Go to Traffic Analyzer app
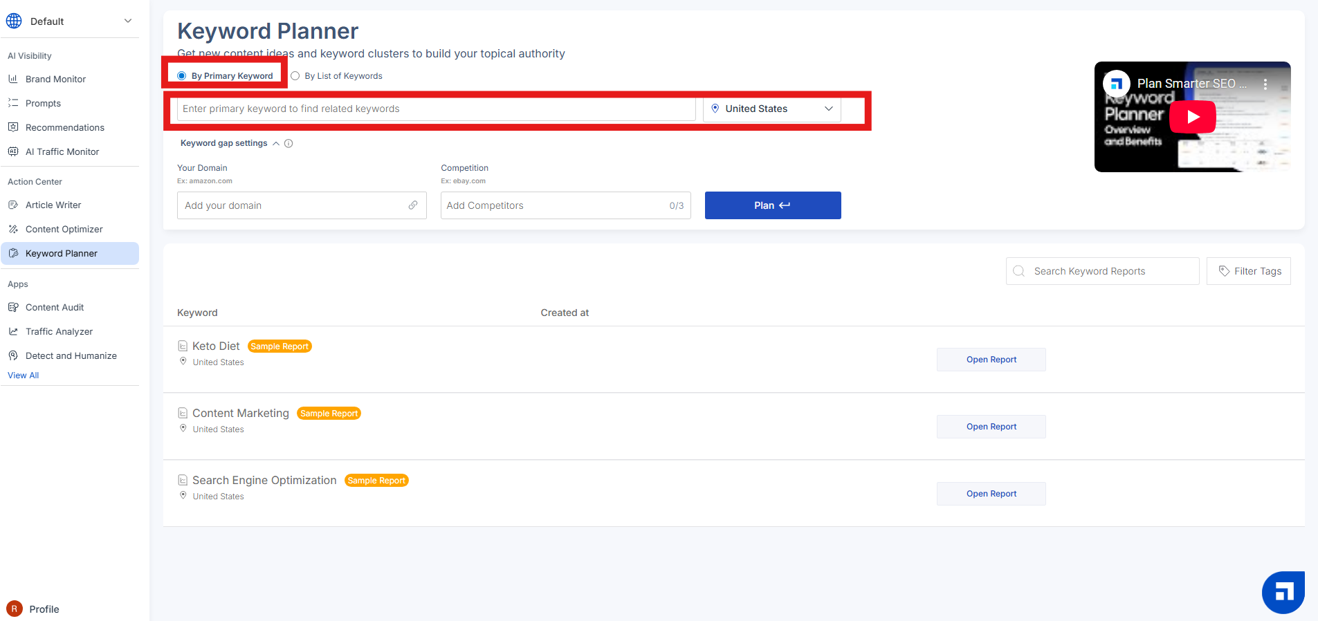The image size is (1318, 621). click(59, 331)
